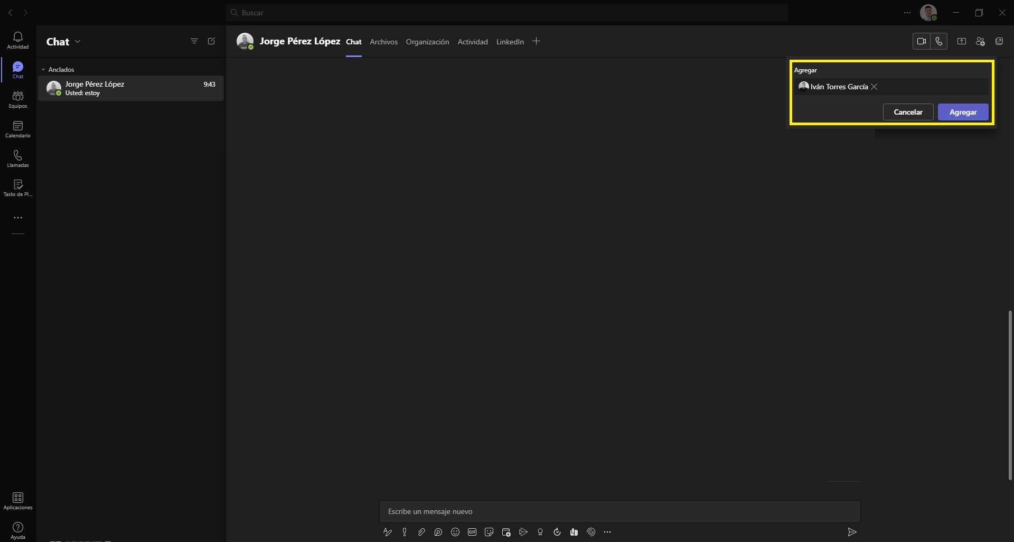Open the emoji picker
Viewport: 1014px width, 542px height.
[x=455, y=532]
